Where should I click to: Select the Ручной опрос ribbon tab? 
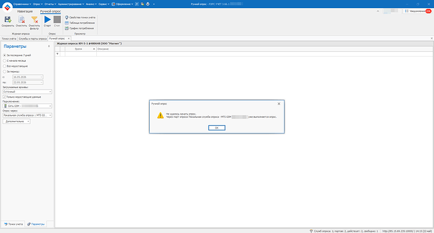point(50,11)
